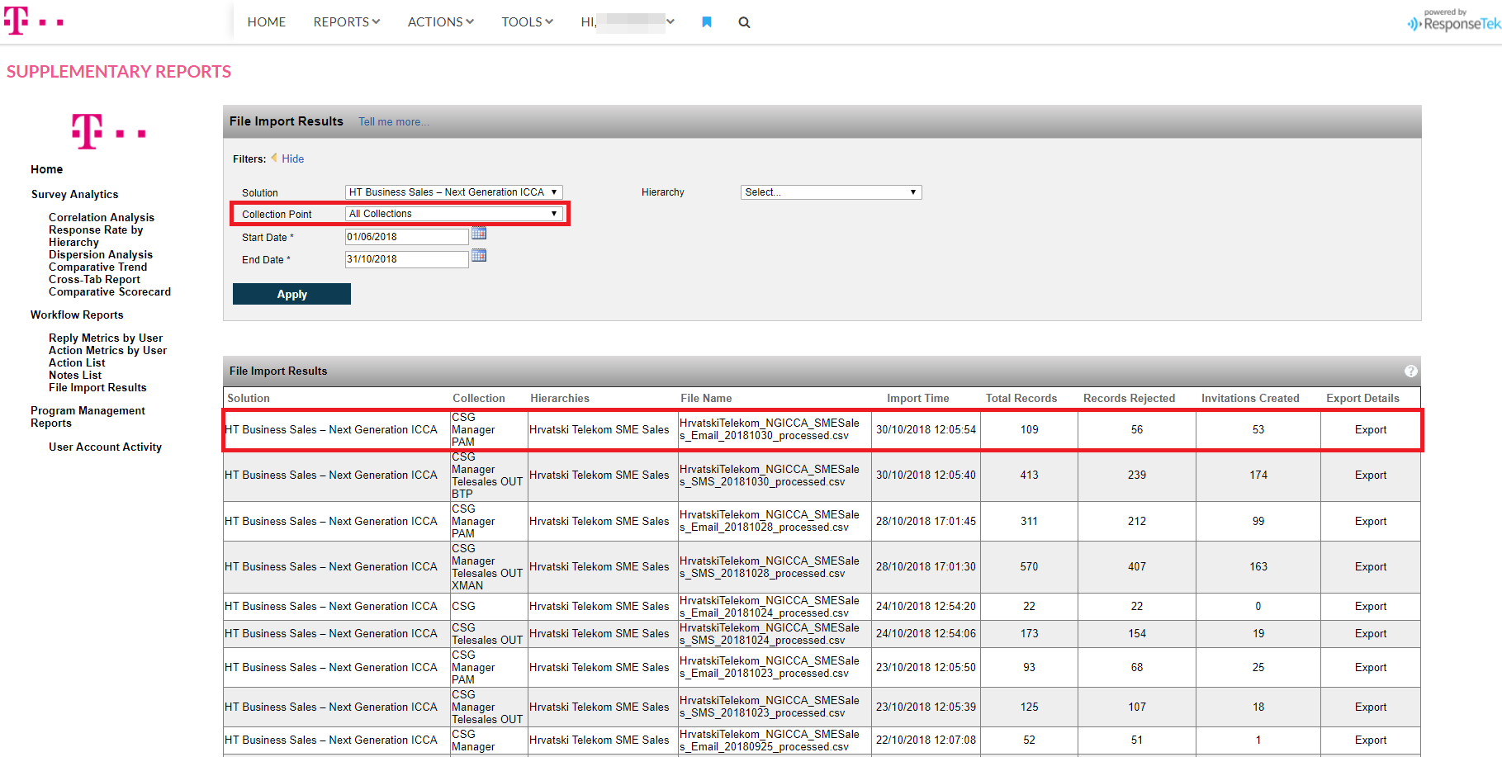Open Correlation Analysis in the sidebar

(101, 218)
